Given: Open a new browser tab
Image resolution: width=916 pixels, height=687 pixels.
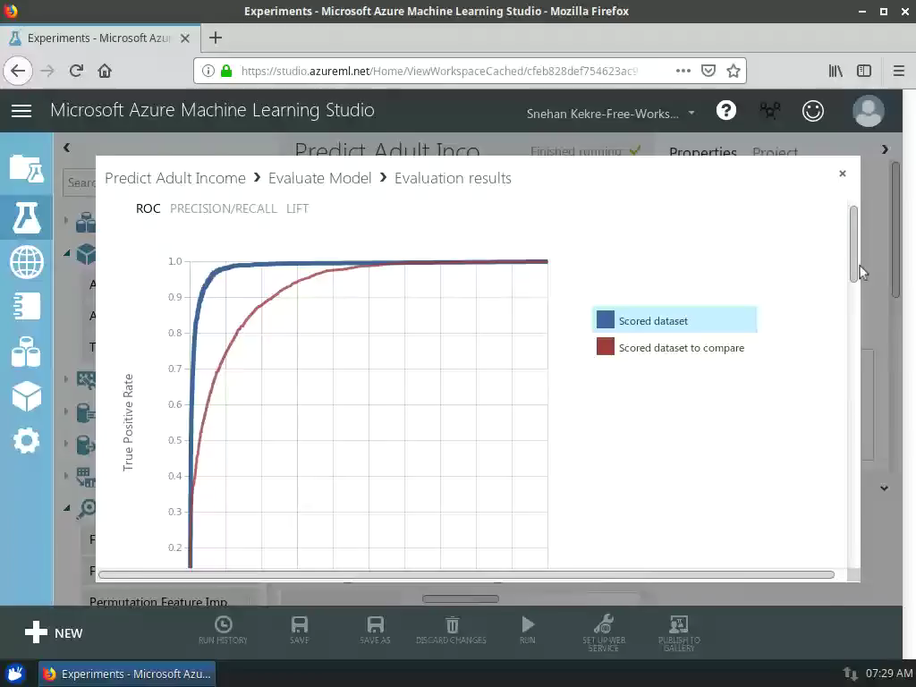Looking at the screenshot, I should click(x=216, y=38).
